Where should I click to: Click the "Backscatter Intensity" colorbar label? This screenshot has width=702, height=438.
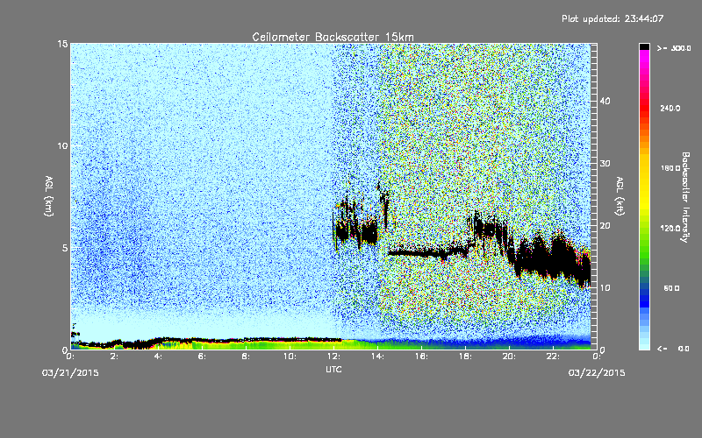point(685,197)
